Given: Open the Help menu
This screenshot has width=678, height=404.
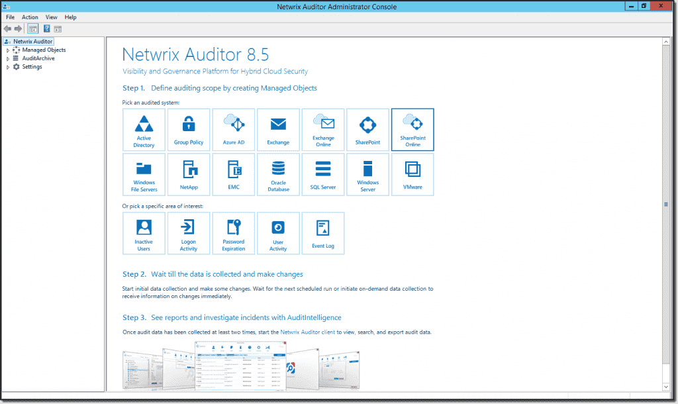Looking at the screenshot, I should point(70,17).
